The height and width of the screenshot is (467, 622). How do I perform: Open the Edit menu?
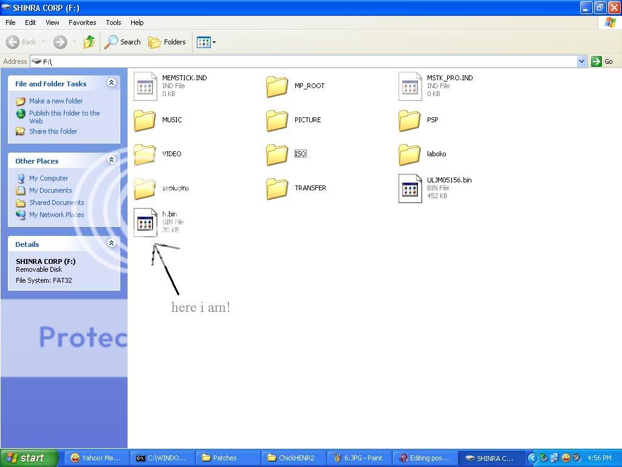tap(30, 22)
